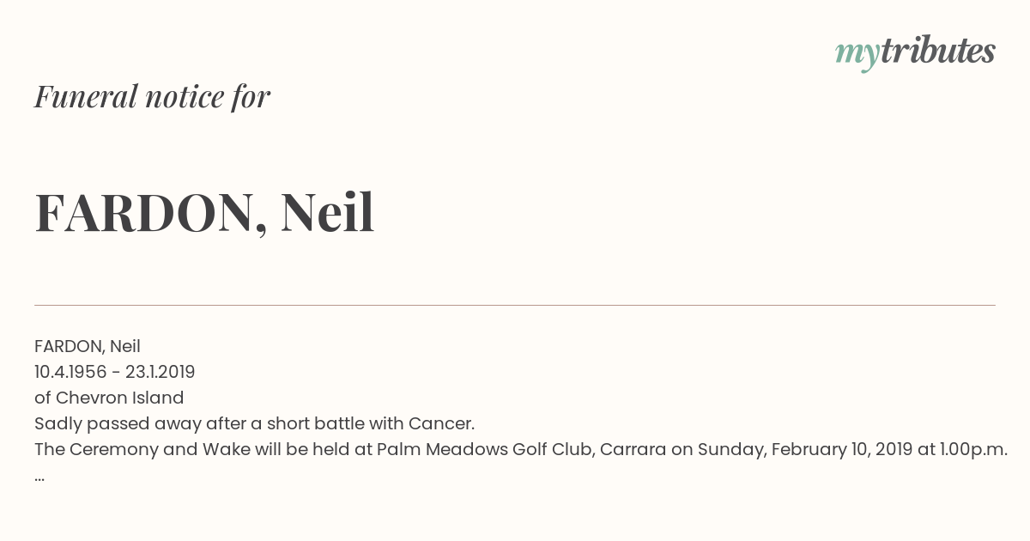Click the 'tributes' portion of the logo
1030x541 pixels.
point(937,52)
